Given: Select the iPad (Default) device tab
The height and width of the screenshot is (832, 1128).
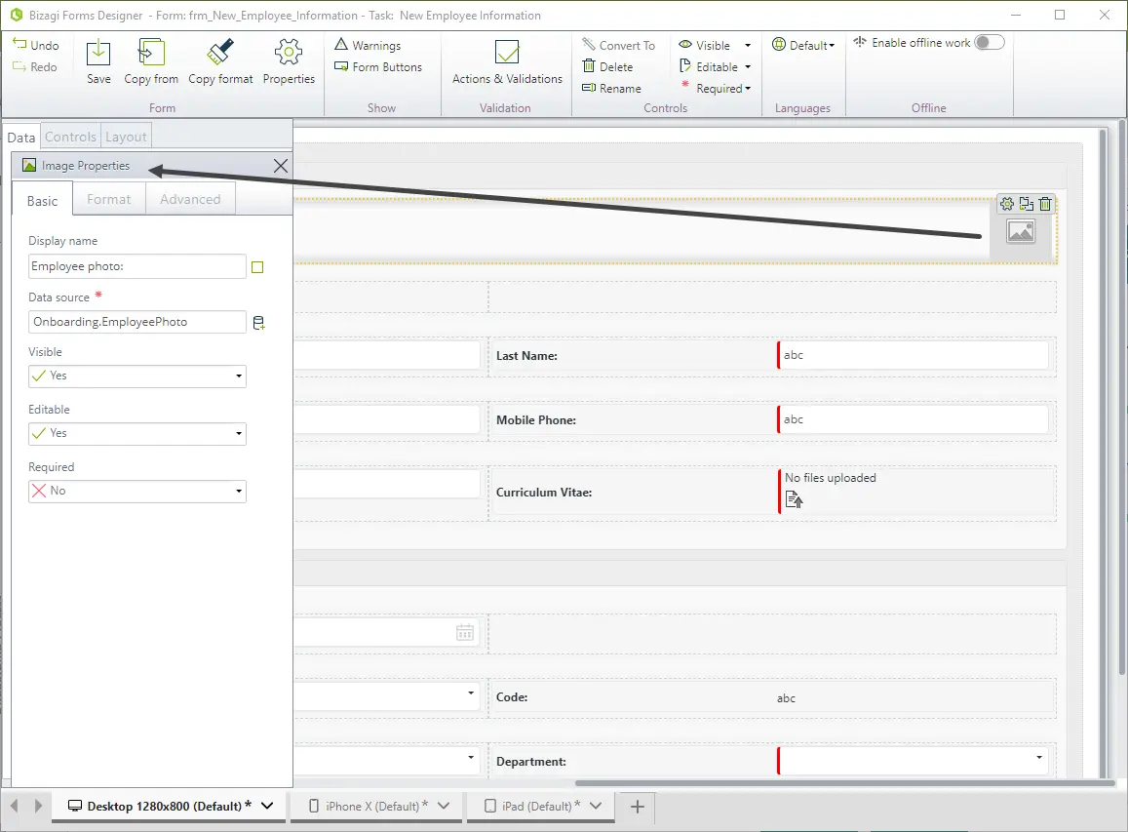Looking at the screenshot, I should pos(542,806).
